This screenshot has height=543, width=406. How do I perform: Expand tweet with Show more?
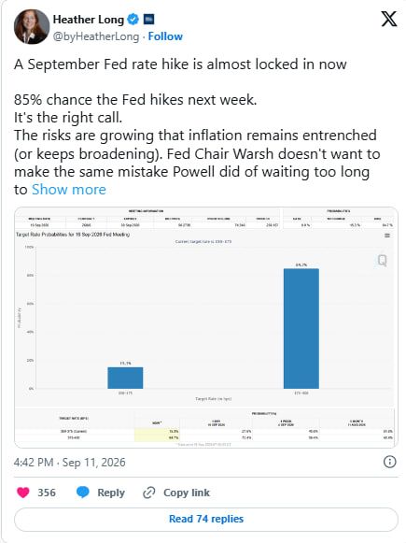point(69,190)
